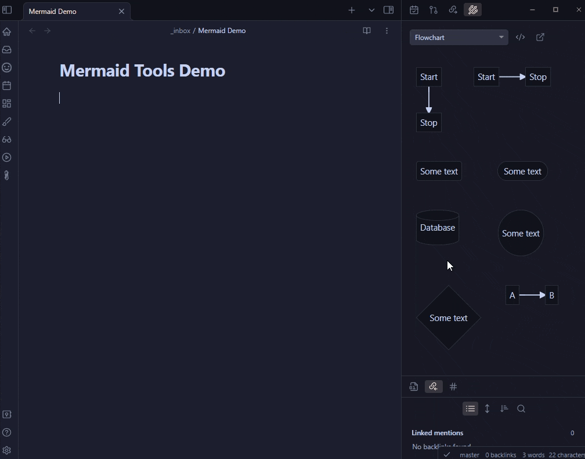585x459 pixels.
Task: Click the graph view icon in top toolbar
Action: 434,10
